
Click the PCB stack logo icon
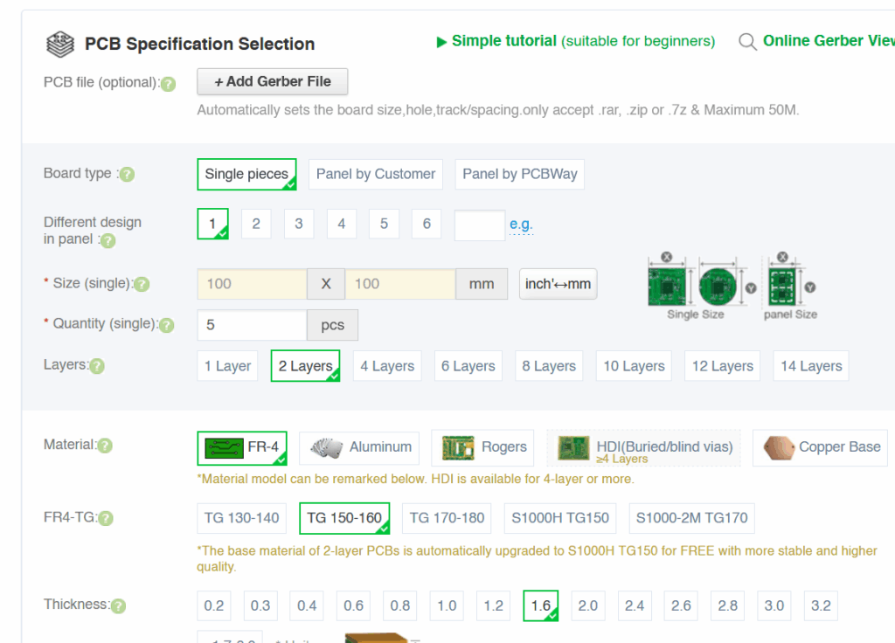pos(60,44)
